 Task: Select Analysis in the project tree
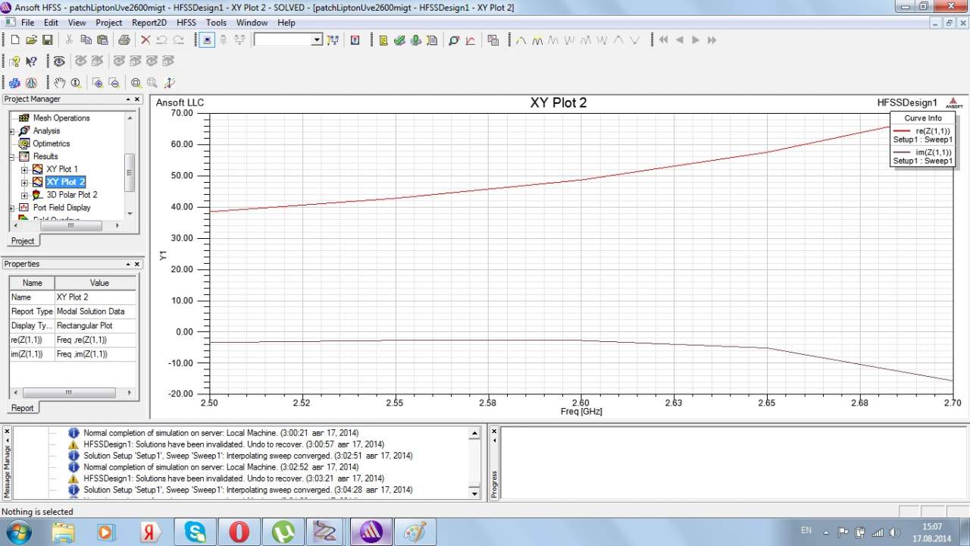point(46,131)
